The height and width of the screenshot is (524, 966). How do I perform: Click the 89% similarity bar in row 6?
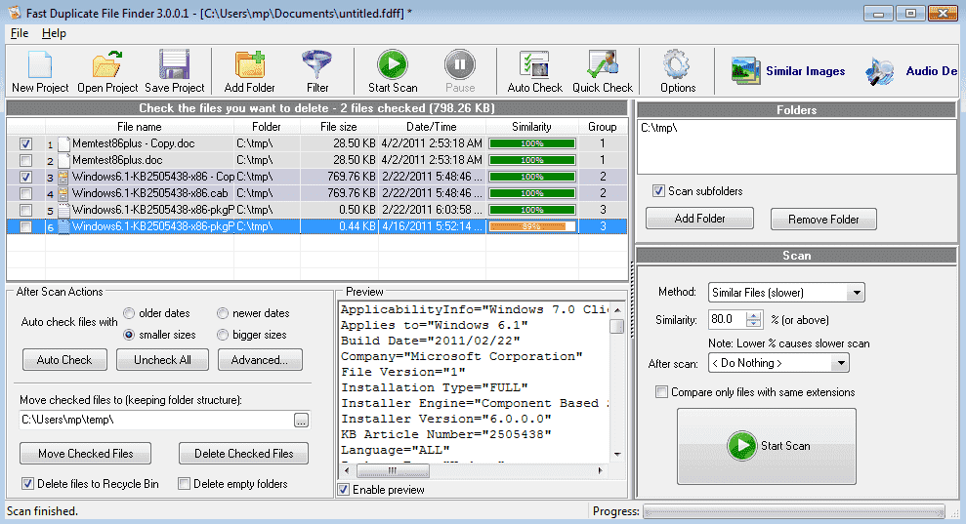(x=532, y=227)
